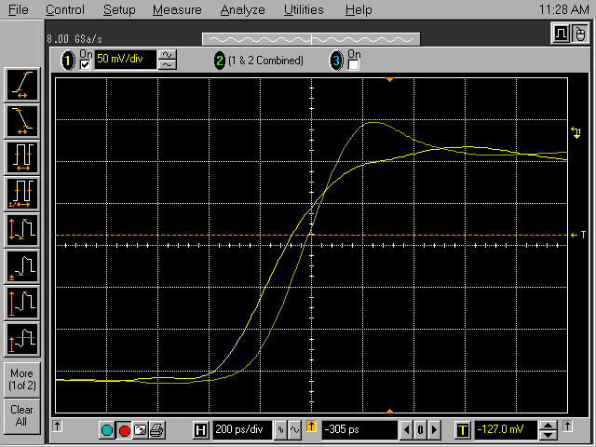This screenshot has height=447, width=596.
Task: Reset horizontal delay with 0 button
Action: pyautogui.click(x=420, y=430)
